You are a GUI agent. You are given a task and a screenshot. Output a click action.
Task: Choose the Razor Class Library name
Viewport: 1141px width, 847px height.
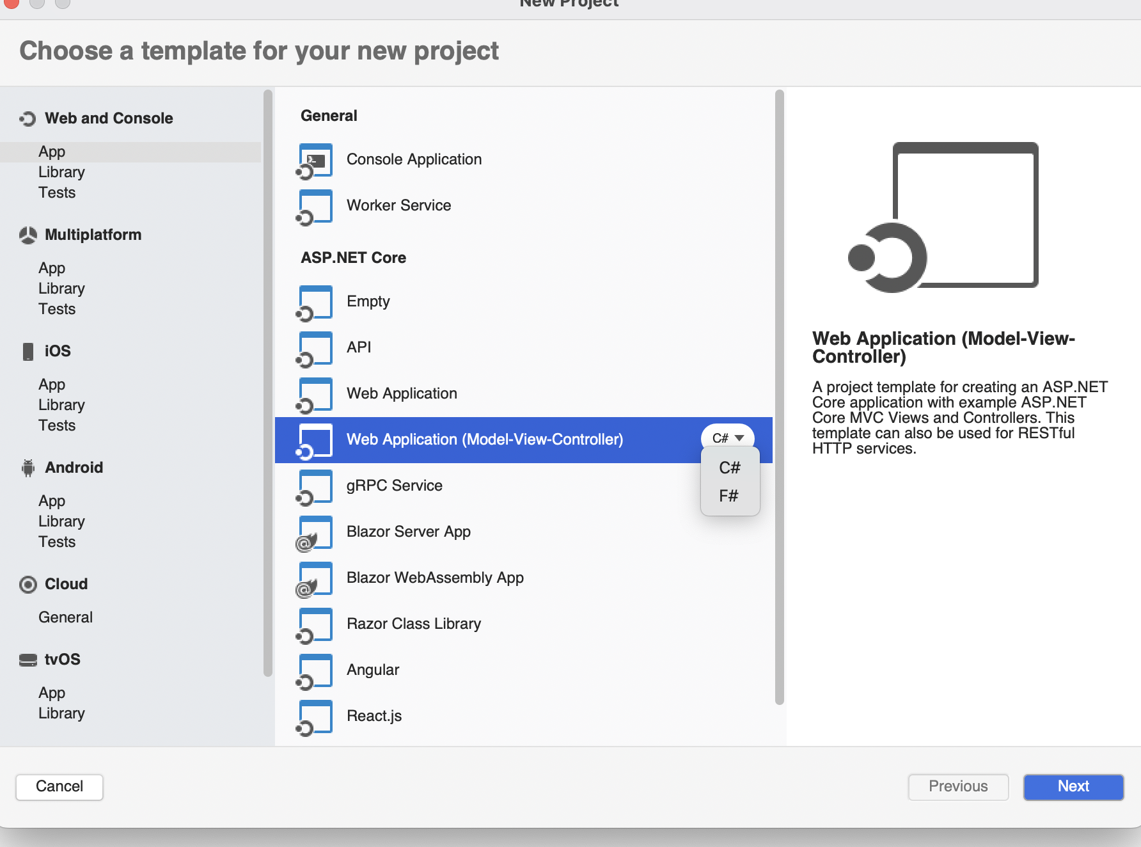(413, 624)
